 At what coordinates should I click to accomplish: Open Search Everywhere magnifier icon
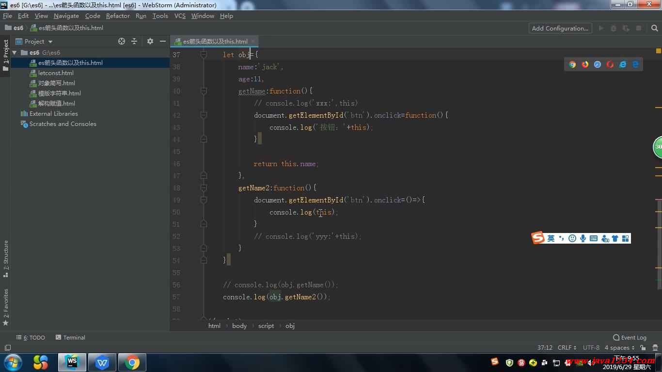pos(655,28)
